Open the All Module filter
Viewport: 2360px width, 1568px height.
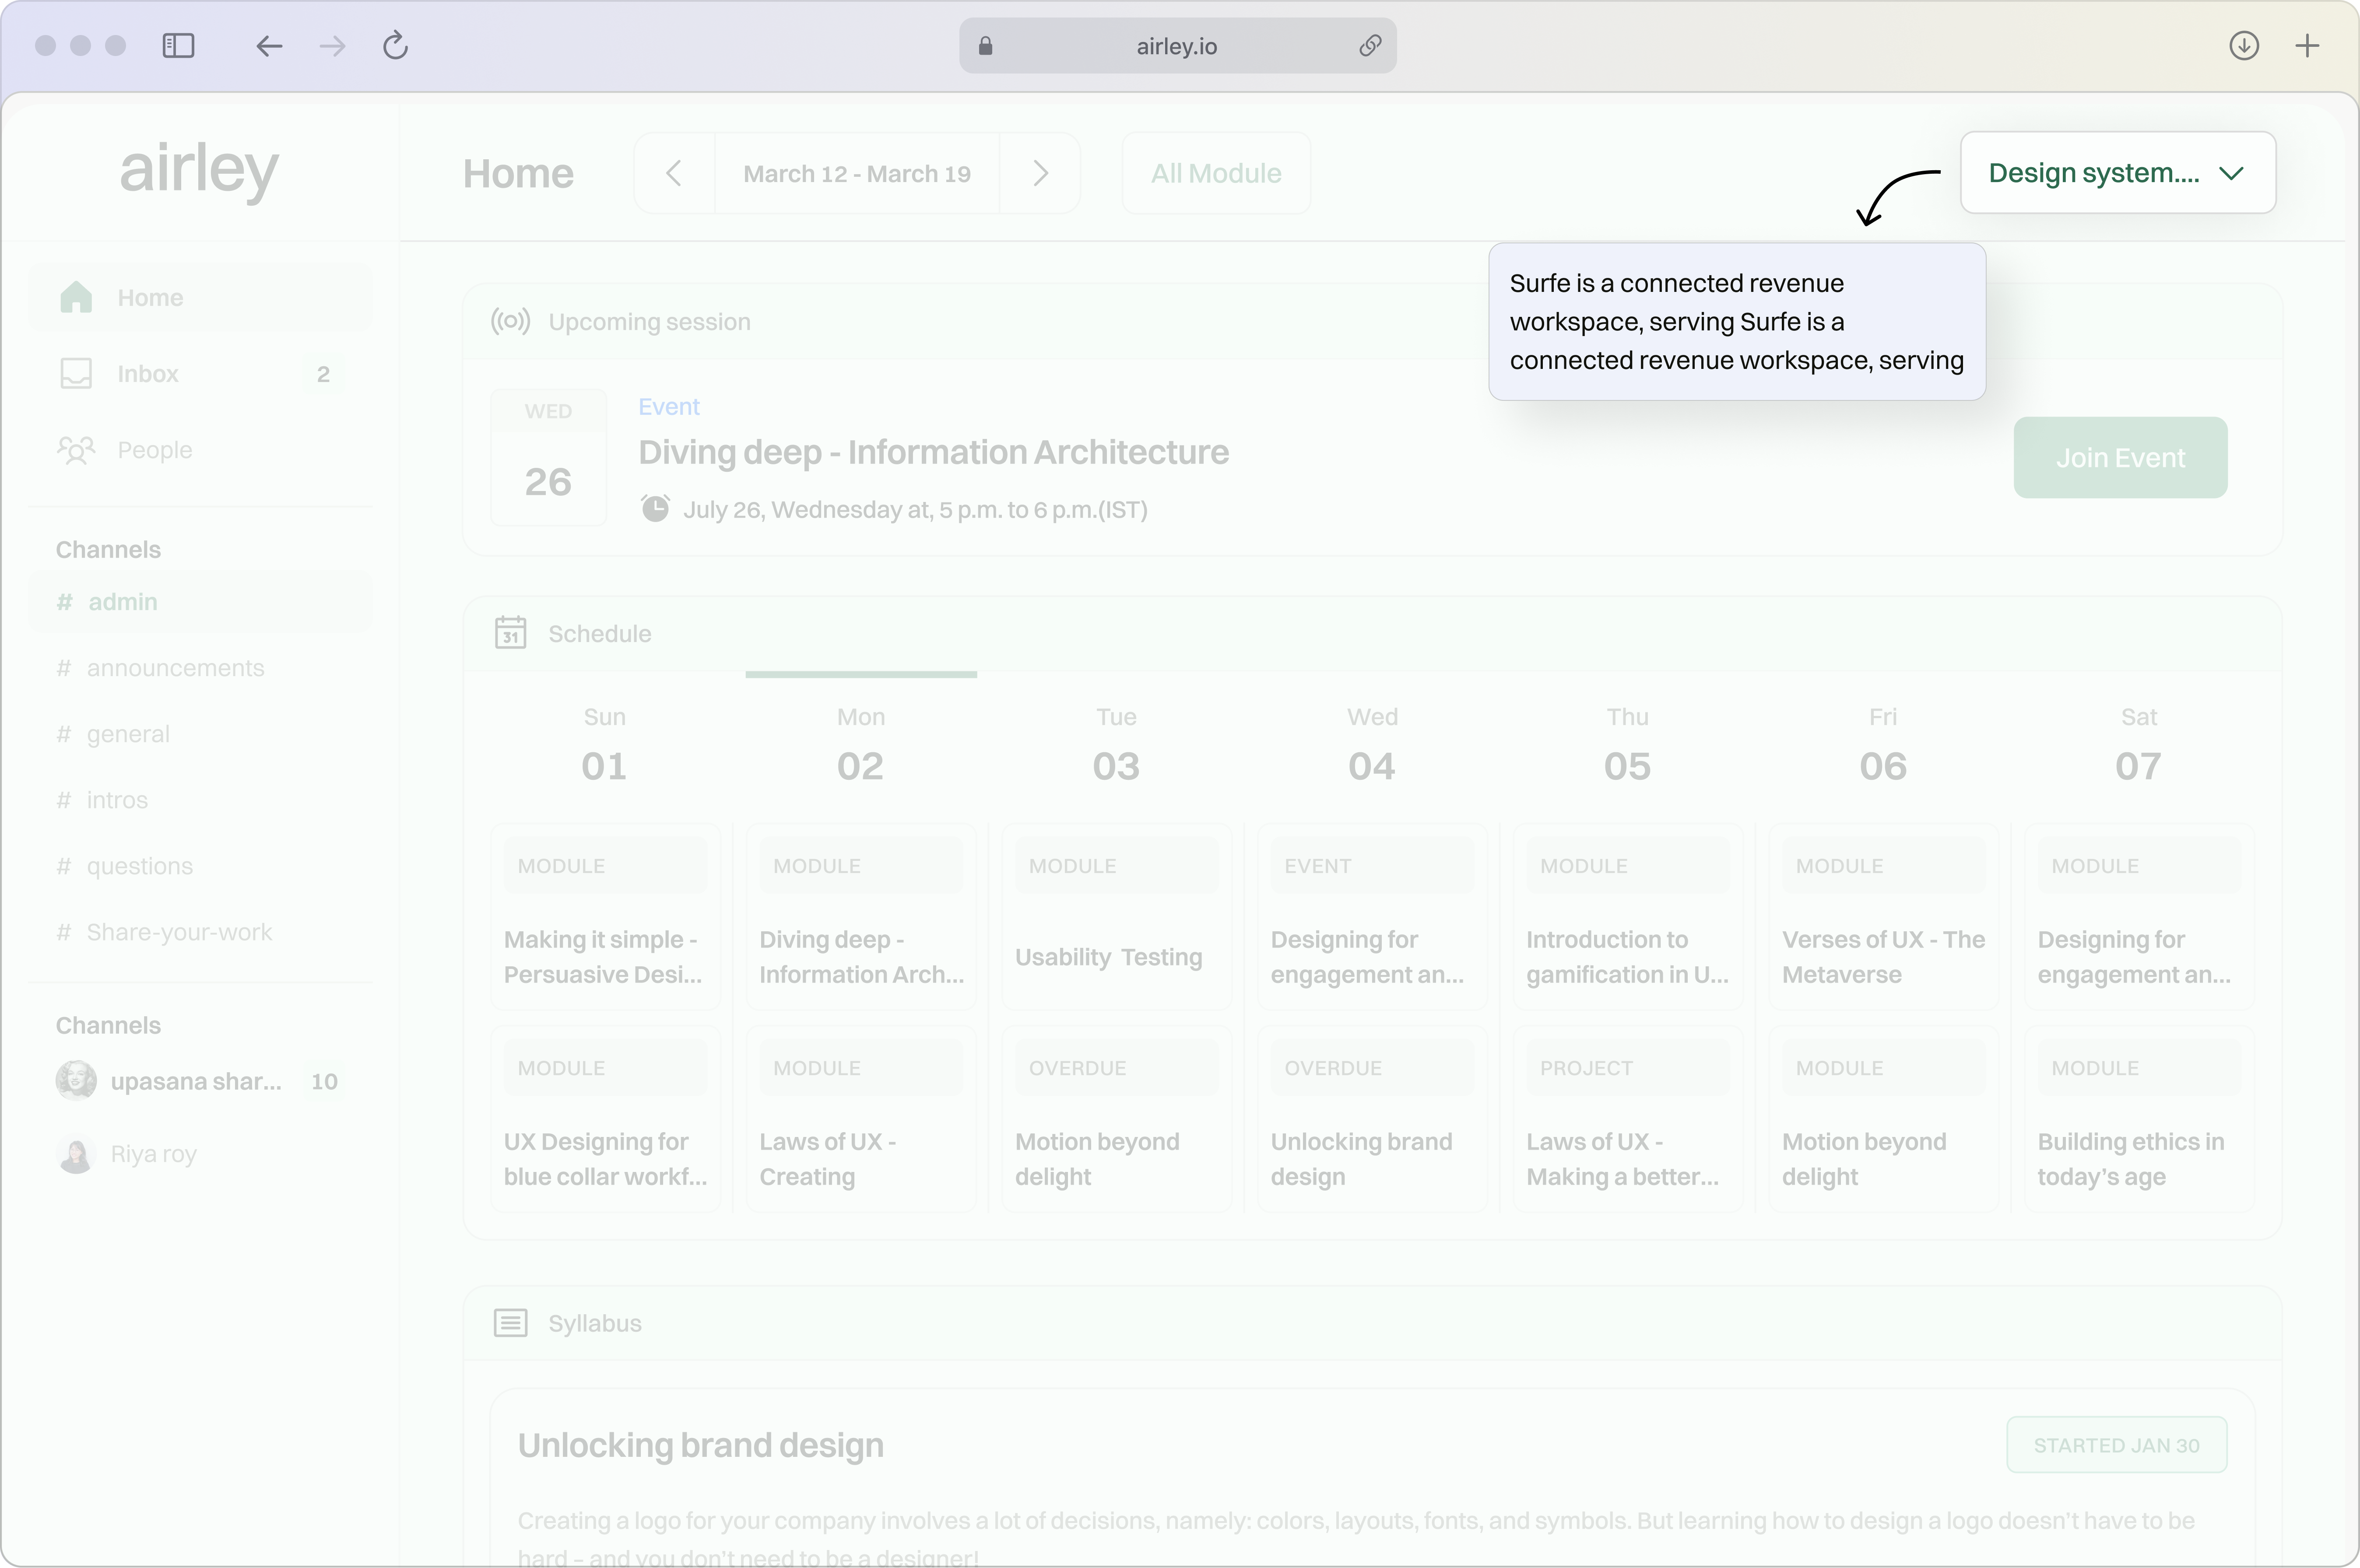[x=1216, y=173]
